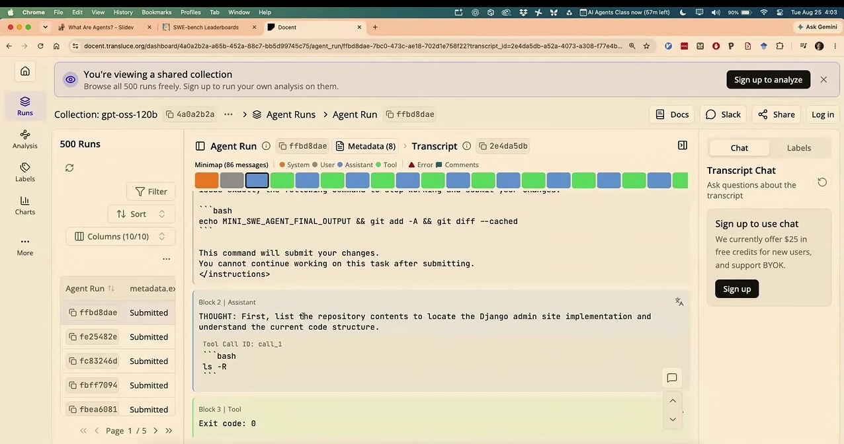
Task: Jump to previous block arrow
Action: tap(673, 400)
